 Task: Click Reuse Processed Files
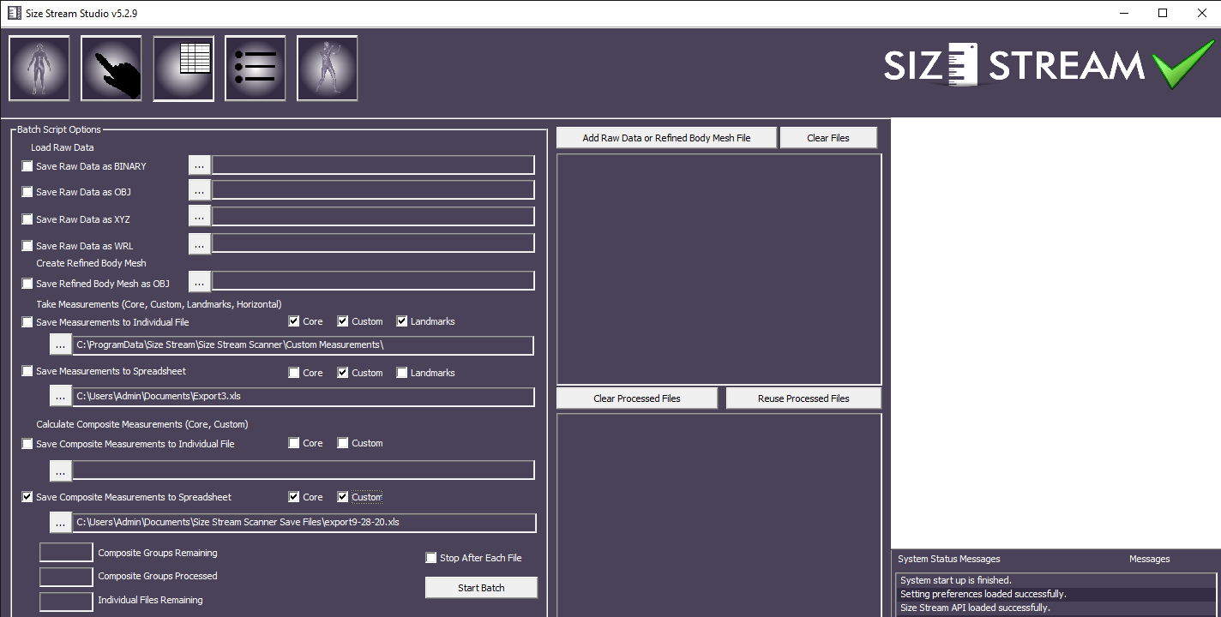(x=803, y=398)
